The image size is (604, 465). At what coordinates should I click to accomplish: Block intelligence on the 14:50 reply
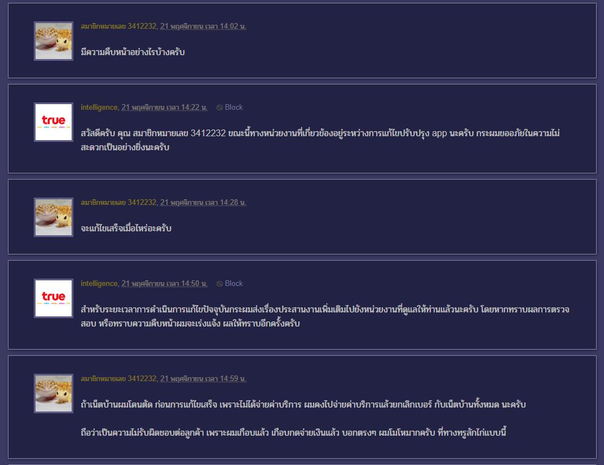(x=230, y=284)
